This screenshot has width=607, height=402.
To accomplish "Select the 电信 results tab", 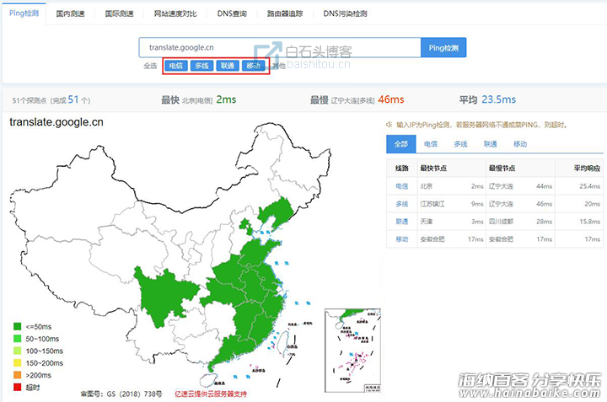I will pyautogui.click(x=431, y=144).
